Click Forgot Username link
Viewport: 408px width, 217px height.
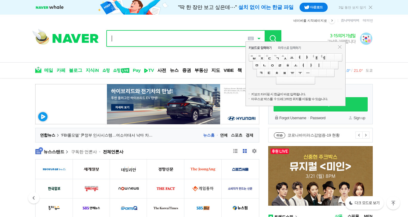(x=293, y=118)
